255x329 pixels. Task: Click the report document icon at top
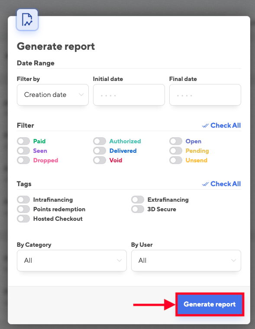click(x=27, y=20)
